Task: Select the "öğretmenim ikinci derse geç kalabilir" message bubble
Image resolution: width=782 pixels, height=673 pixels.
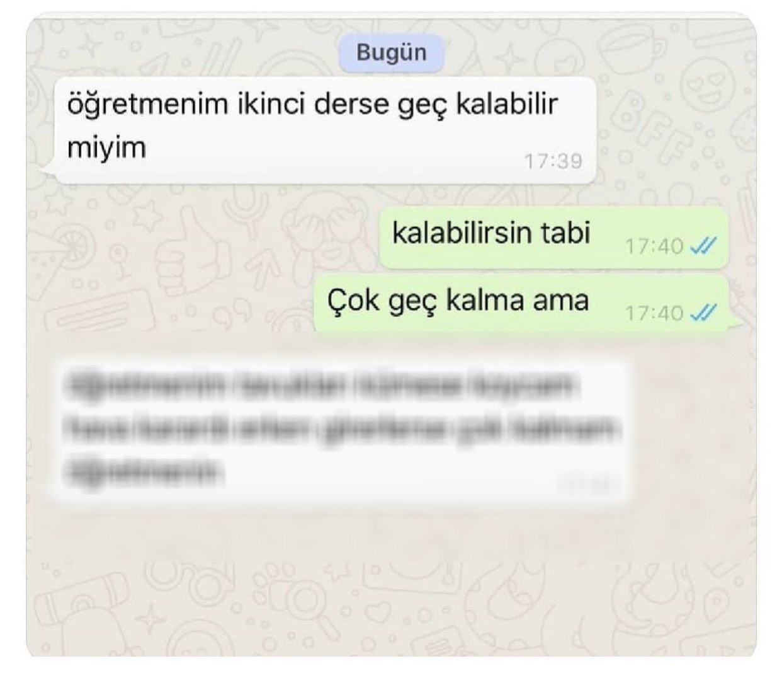Action: pyautogui.click(x=323, y=130)
